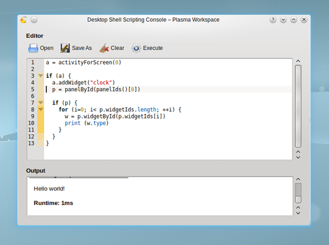Click the Save As button
The image size is (329, 245).
[76, 48]
